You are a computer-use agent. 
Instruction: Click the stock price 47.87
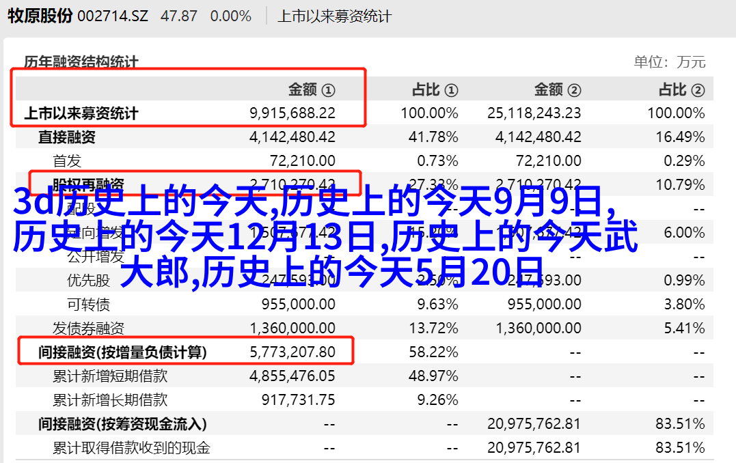(179, 16)
